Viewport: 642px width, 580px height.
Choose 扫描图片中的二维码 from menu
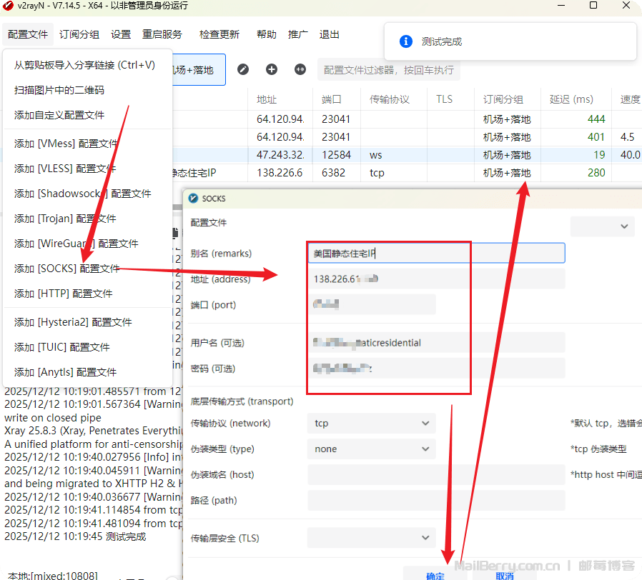pyautogui.click(x=59, y=90)
